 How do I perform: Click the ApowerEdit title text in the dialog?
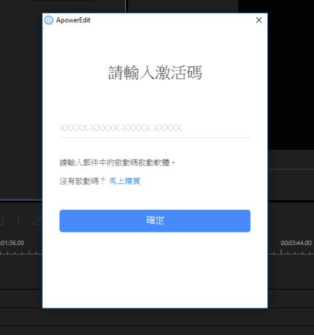pyautogui.click(x=73, y=20)
